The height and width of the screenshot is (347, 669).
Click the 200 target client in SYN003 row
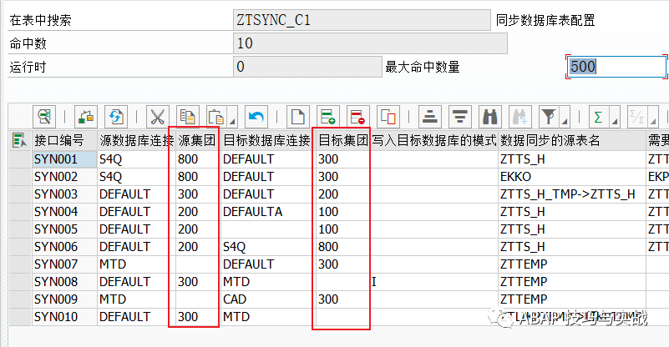[343, 194]
